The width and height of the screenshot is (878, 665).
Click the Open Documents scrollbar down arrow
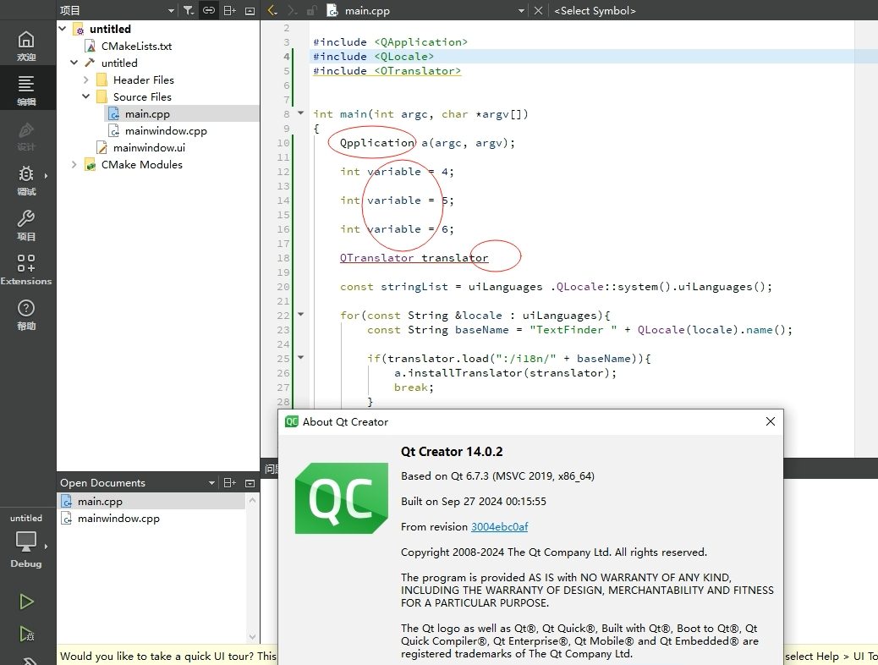[252, 637]
